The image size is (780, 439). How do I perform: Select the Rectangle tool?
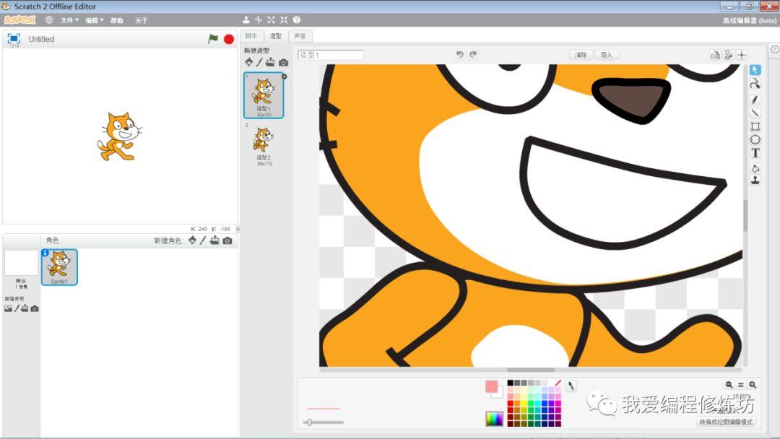(755, 126)
